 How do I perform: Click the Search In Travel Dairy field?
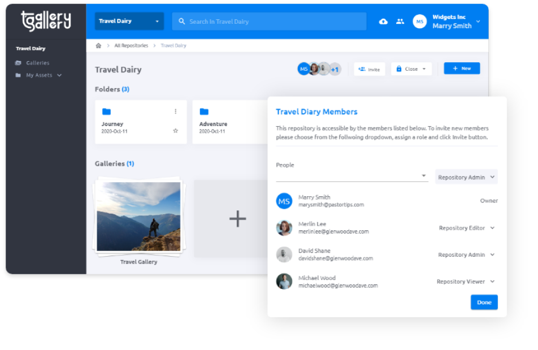[x=268, y=21]
